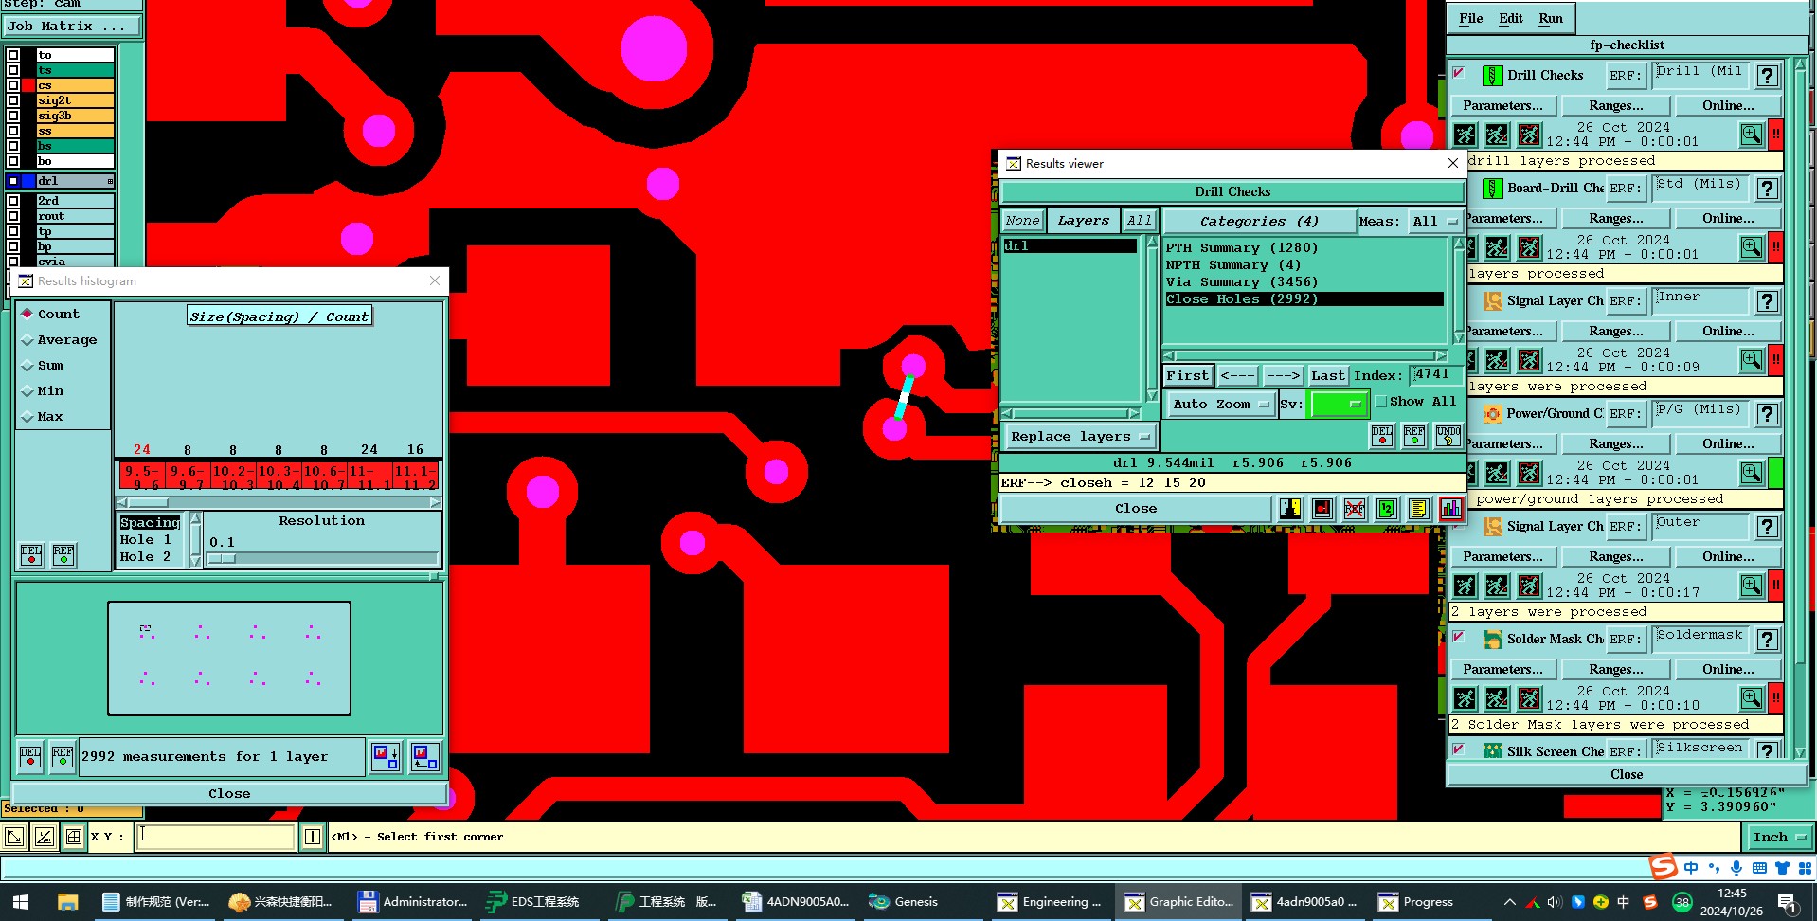Click histogram export-down icon at bottom
Screen dimensions: 1817x921
[386, 757]
